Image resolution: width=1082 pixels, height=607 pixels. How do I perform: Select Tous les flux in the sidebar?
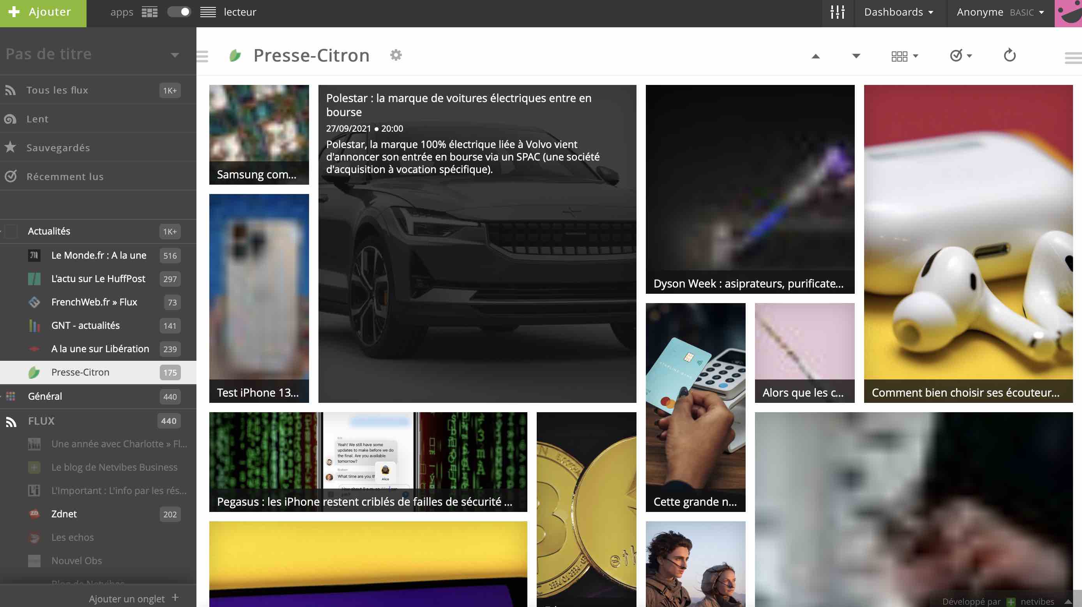point(57,90)
